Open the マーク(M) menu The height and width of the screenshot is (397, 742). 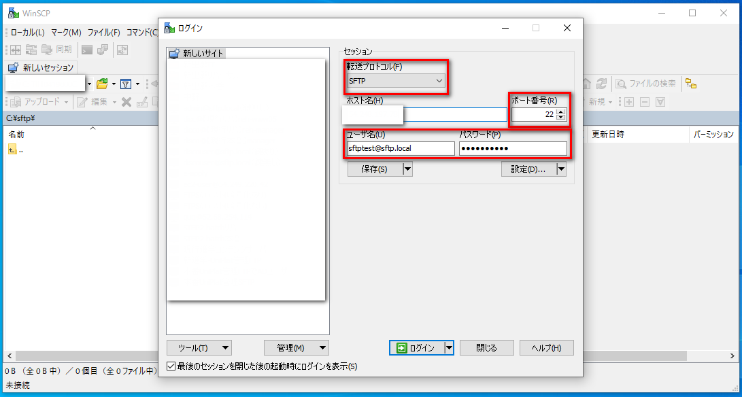pos(66,33)
